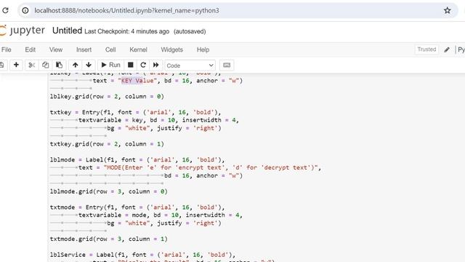Rename the notebook title Untitled
This screenshot has height=262, width=465.
(x=67, y=31)
